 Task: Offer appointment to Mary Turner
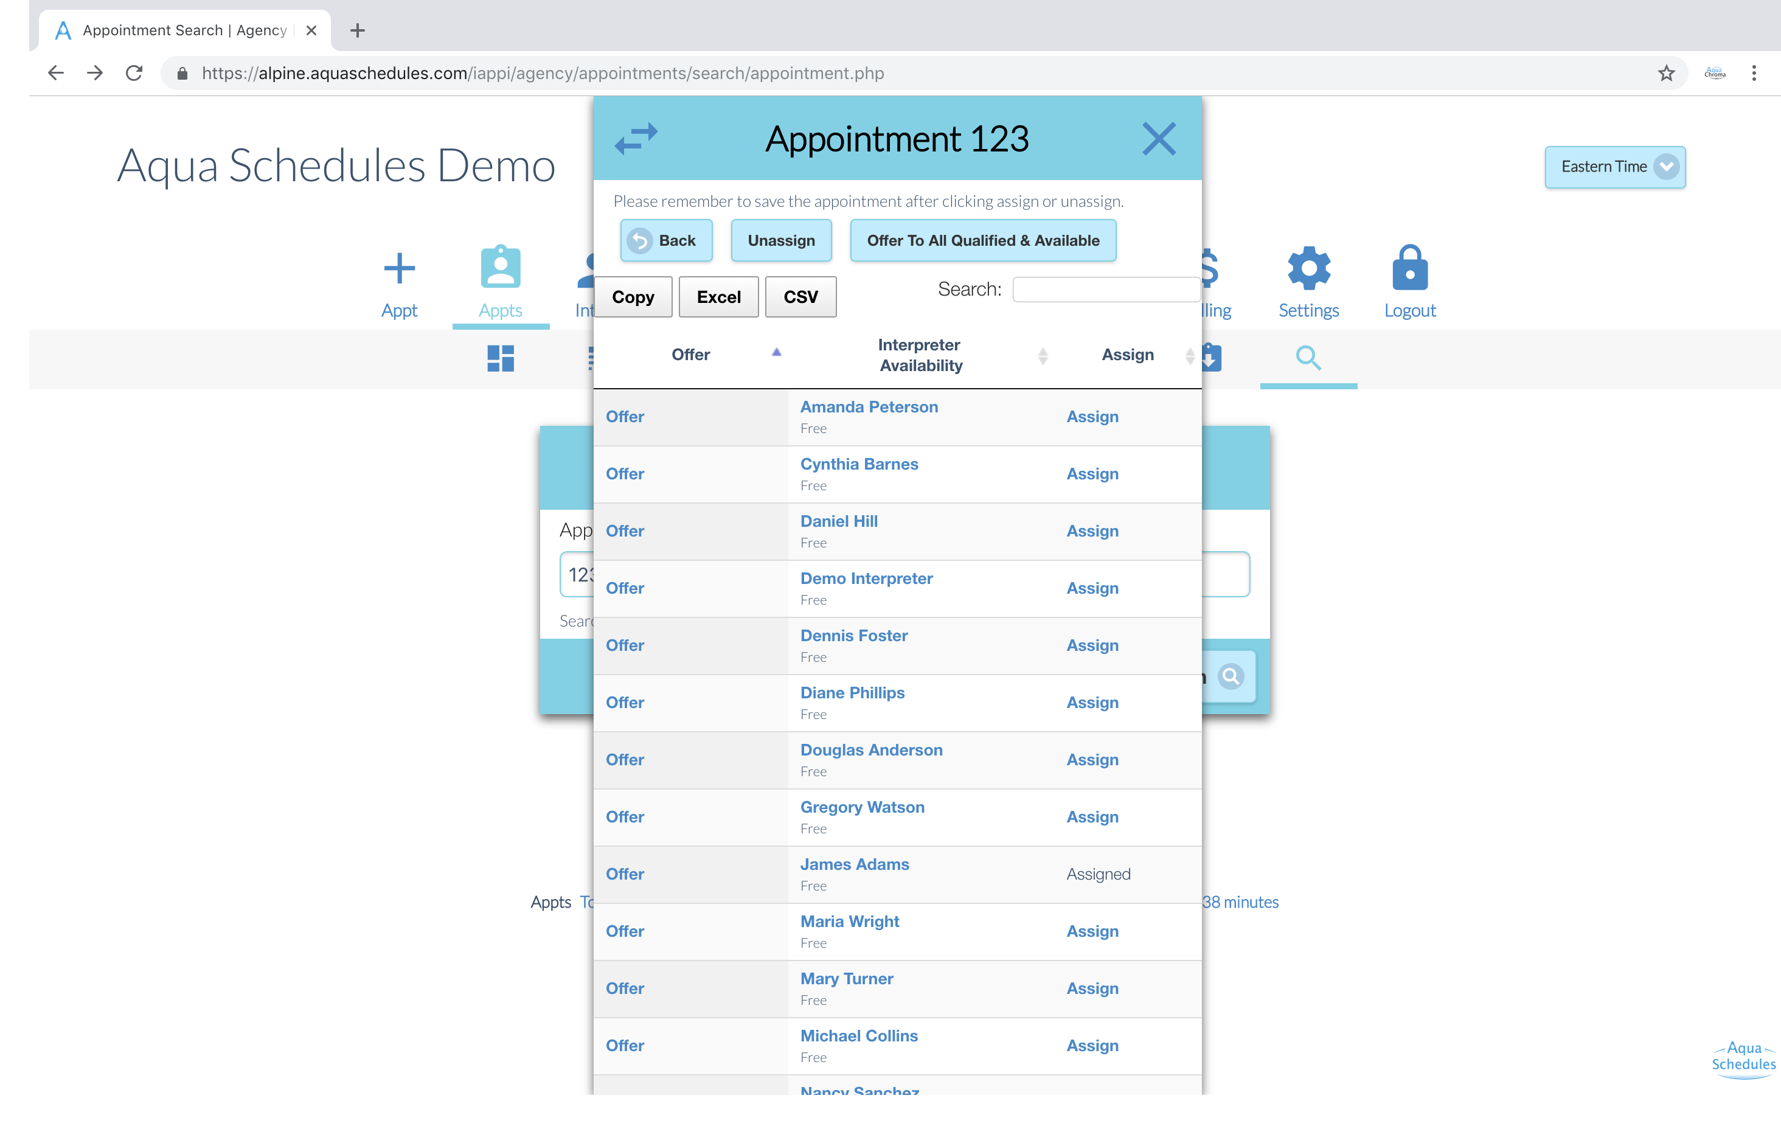[x=625, y=988]
